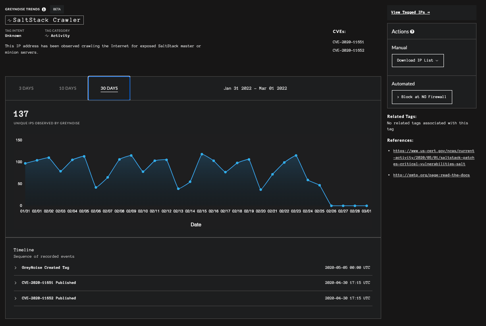Select the 30 Days tab
The height and width of the screenshot is (326, 486).
coord(109,88)
